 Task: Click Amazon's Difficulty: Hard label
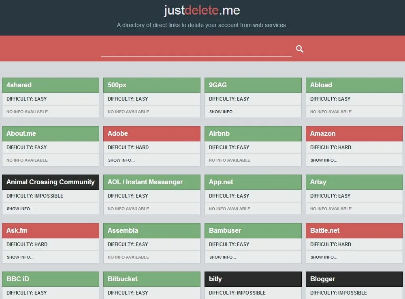(x=330, y=147)
